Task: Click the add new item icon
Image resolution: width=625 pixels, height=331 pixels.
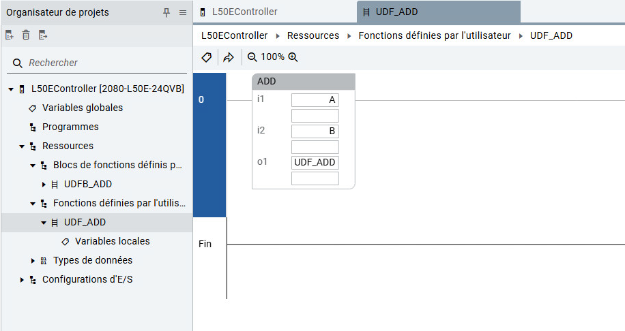Action: click(x=10, y=35)
